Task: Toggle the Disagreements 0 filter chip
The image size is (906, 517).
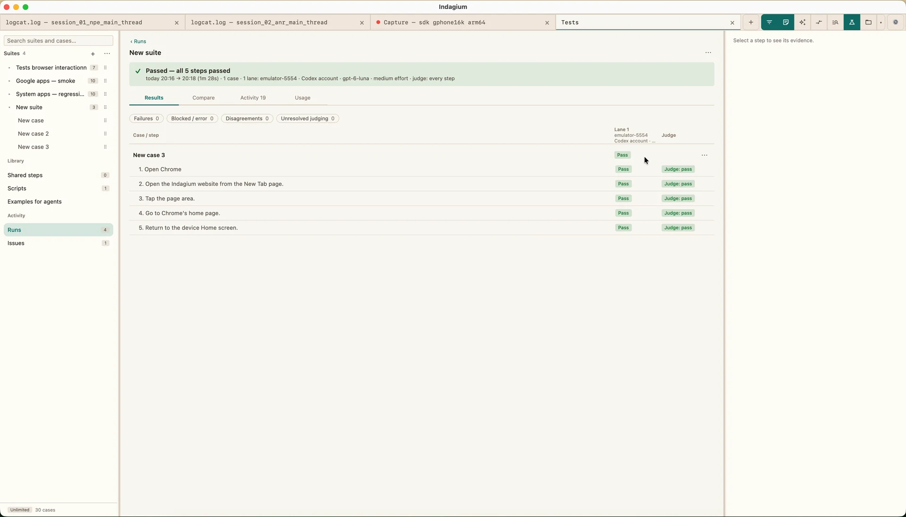Action: tap(247, 119)
